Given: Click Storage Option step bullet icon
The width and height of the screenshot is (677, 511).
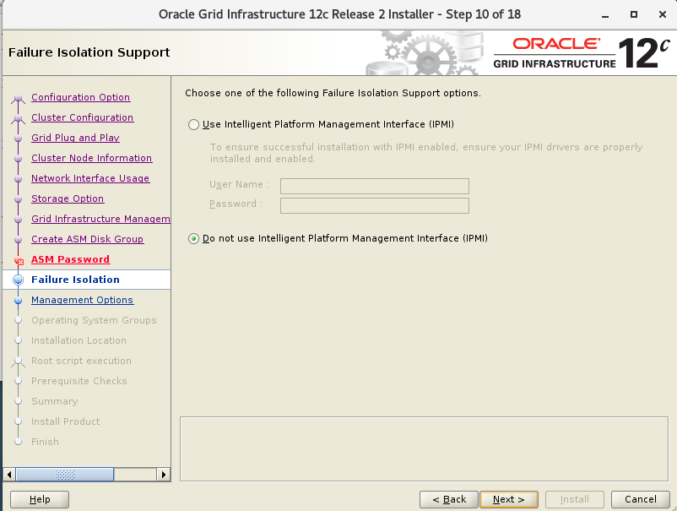Looking at the screenshot, I should [18, 199].
